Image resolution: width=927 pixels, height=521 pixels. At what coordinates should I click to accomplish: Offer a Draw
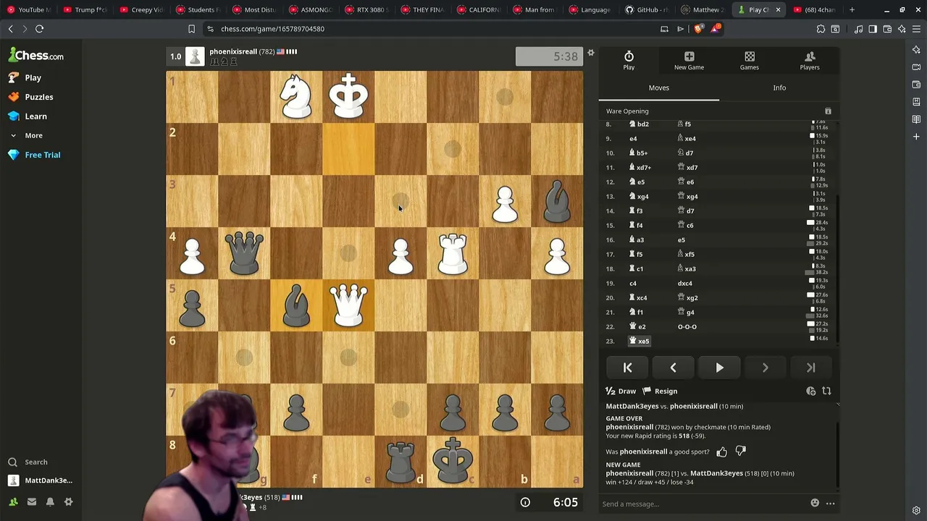click(x=621, y=391)
